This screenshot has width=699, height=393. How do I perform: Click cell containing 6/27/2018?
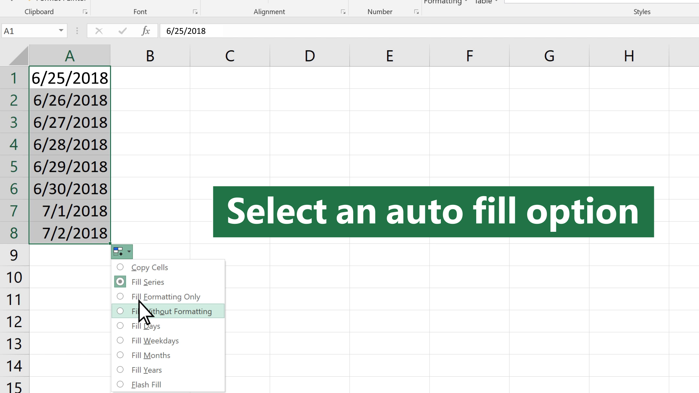tap(70, 122)
